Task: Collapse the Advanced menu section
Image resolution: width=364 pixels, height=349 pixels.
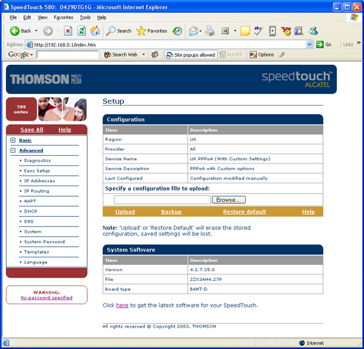Action: (13, 150)
